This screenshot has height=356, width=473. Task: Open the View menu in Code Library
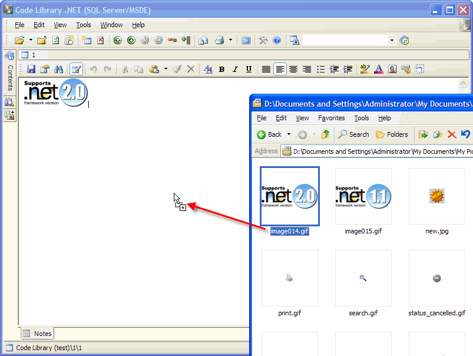pyautogui.click(x=60, y=25)
